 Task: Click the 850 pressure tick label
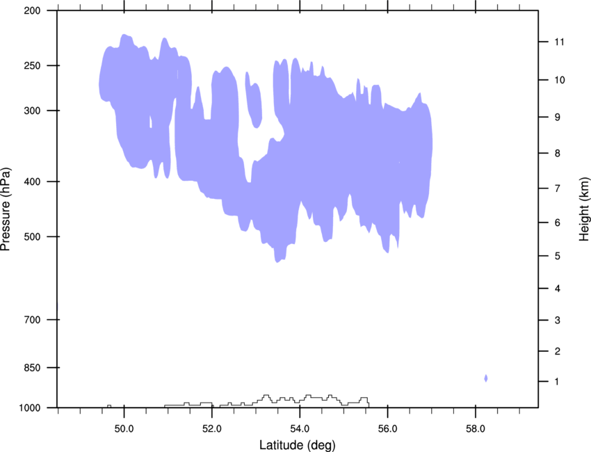[32, 368]
